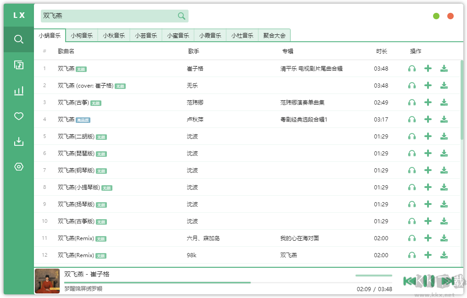Select the 小蜜音乐 source tab
Viewport: 467px width, 298px height.
[x=178, y=35]
